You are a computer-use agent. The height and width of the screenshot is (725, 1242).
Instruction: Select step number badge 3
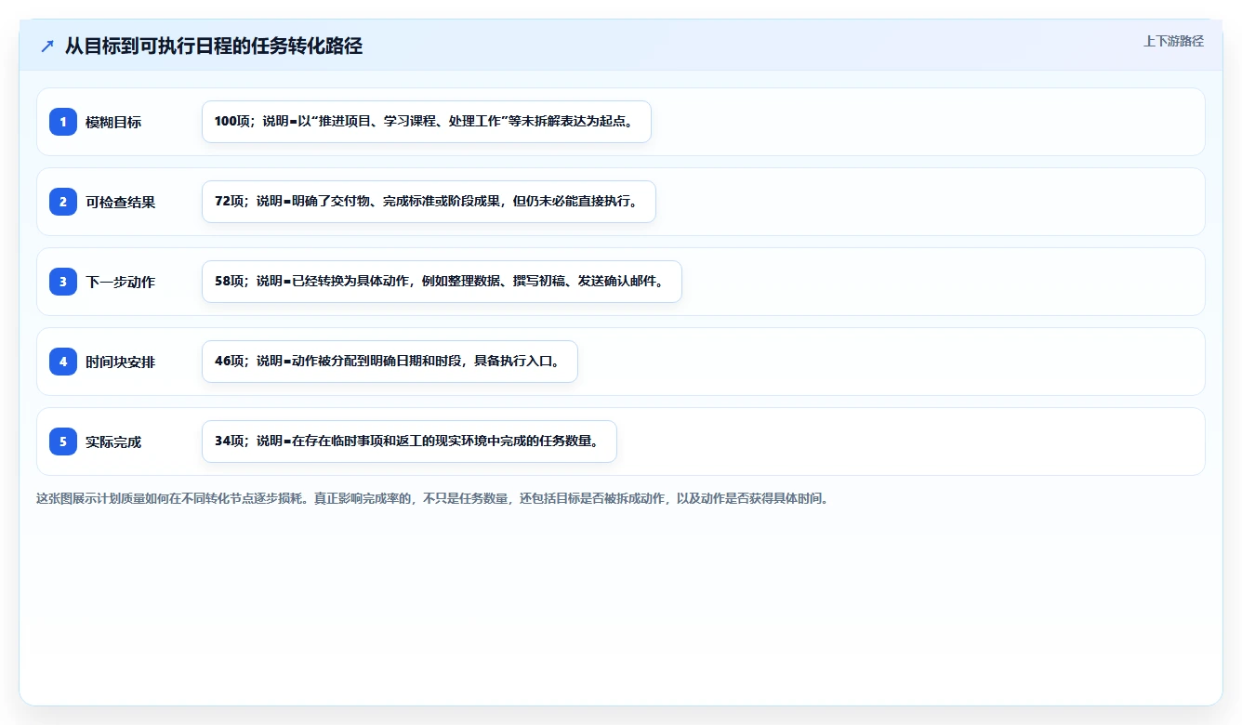63,282
